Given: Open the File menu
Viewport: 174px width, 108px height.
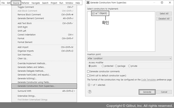Looking at the screenshot, I should point(3,3).
